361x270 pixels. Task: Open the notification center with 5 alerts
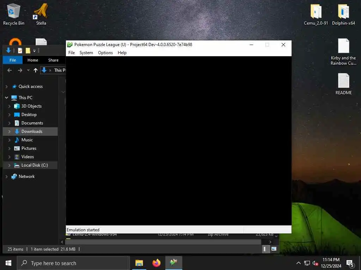click(350, 263)
